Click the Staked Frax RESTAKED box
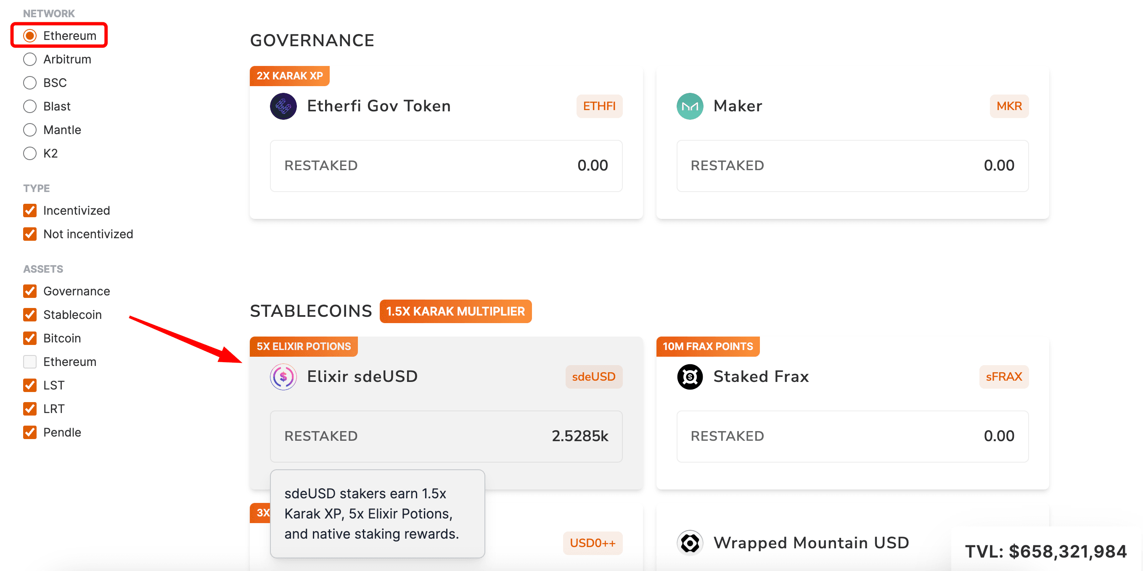The image size is (1143, 571). point(852,436)
